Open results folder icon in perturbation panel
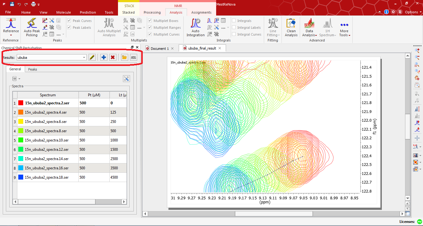This screenshot has width=423, height=226. click(x=124, y=57)
